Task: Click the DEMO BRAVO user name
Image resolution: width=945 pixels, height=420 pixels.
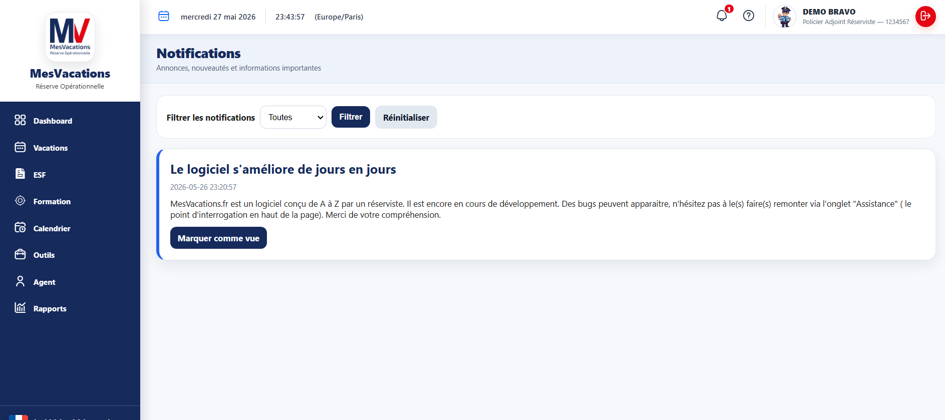Action: point(829,12)
